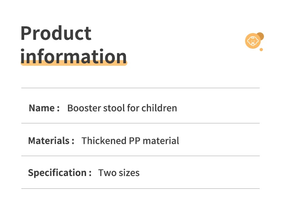Click the word "children" in the Name row
This screenshot has height=219, width=281.
coord(159,108)
